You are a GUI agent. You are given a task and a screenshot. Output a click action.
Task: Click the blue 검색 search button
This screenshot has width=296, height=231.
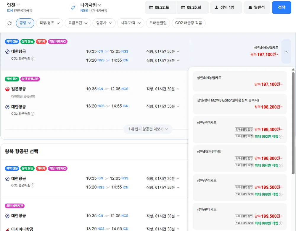point(281,8)
